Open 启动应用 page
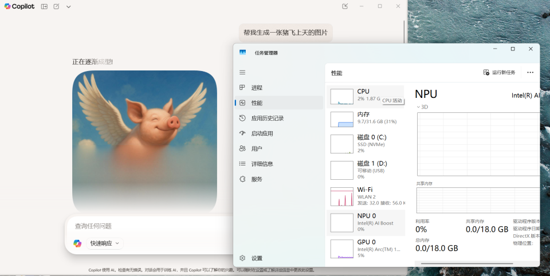Screen dimensions: 550x276 coord(279,133)
